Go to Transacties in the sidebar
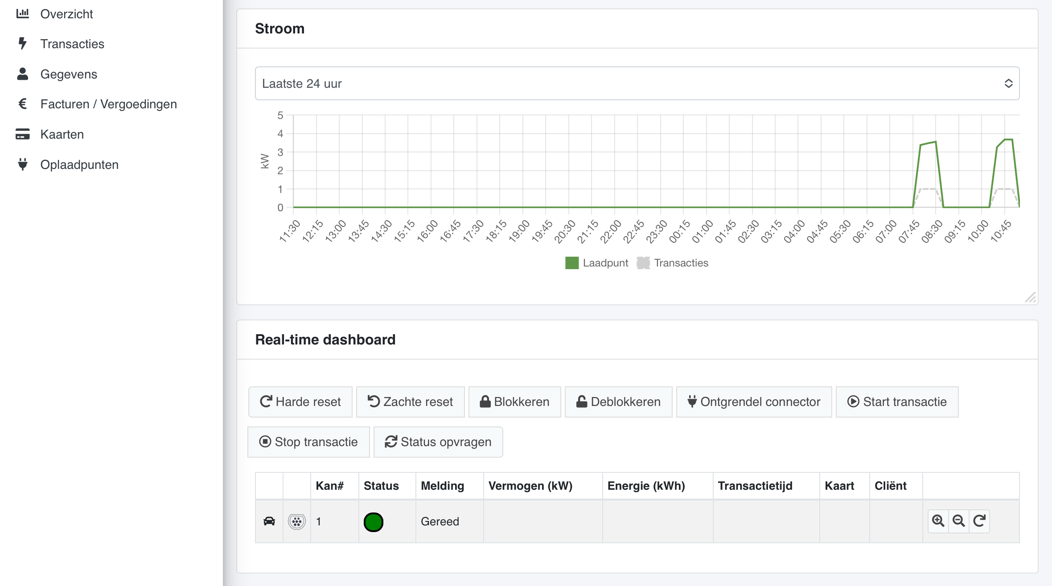The height and width of the screenshot is (586, 1052). 72,44
